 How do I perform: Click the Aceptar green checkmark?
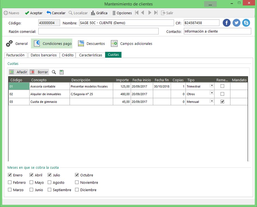pyautogui.click(x=27, y=13)
